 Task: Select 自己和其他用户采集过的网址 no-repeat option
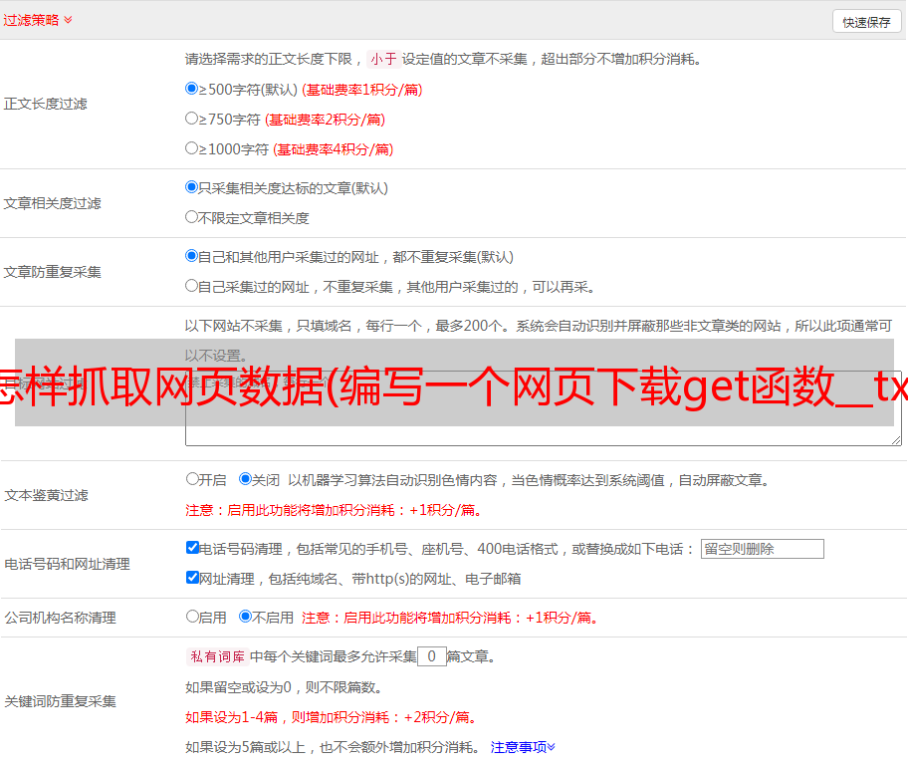(192, 256)
